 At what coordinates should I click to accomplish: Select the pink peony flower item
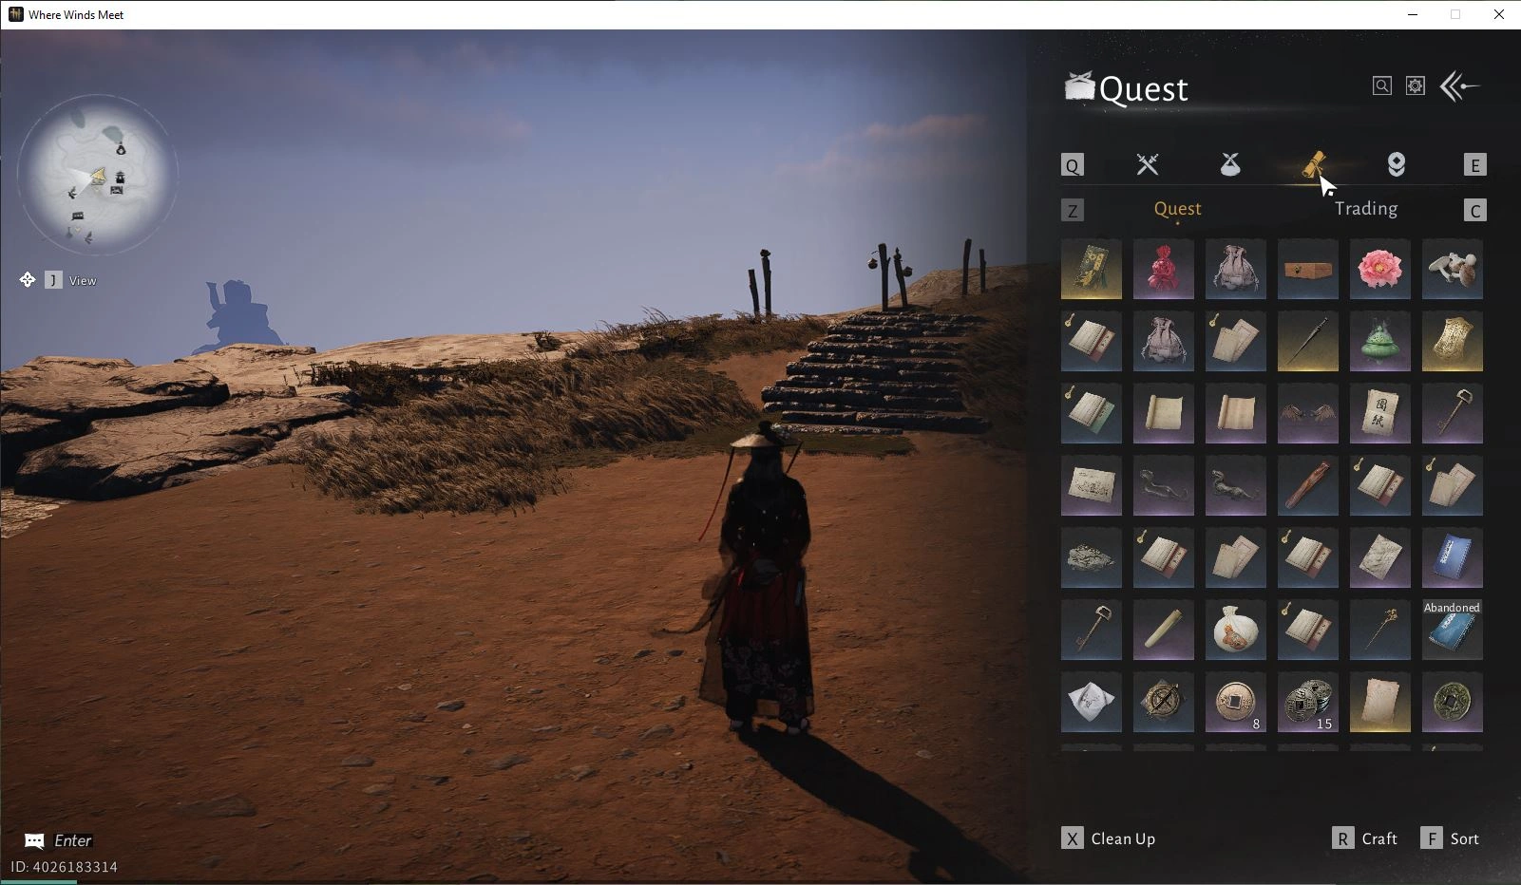pyautogui.click(x=1379, y=269)
